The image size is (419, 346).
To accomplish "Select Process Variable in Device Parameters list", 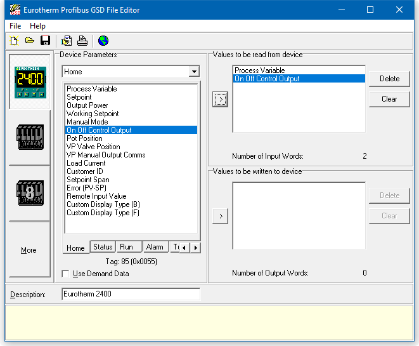I will (x=131, y=89).
